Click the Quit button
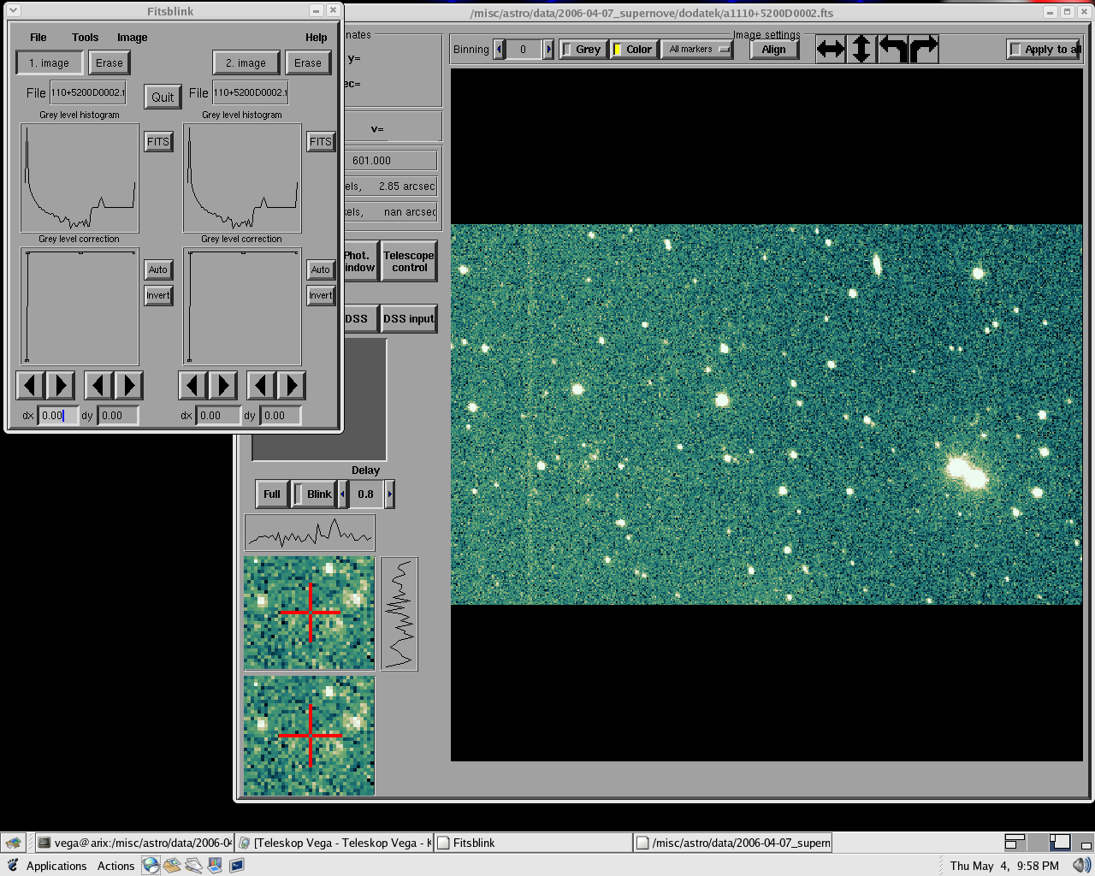Image resolution: width=1095 pixels, height=876 pixels. coord(163,97)
